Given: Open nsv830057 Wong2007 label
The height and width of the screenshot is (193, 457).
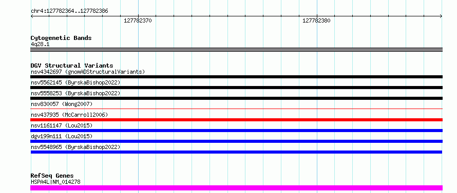Looking at the screenshot, I should tap(62, 104).
